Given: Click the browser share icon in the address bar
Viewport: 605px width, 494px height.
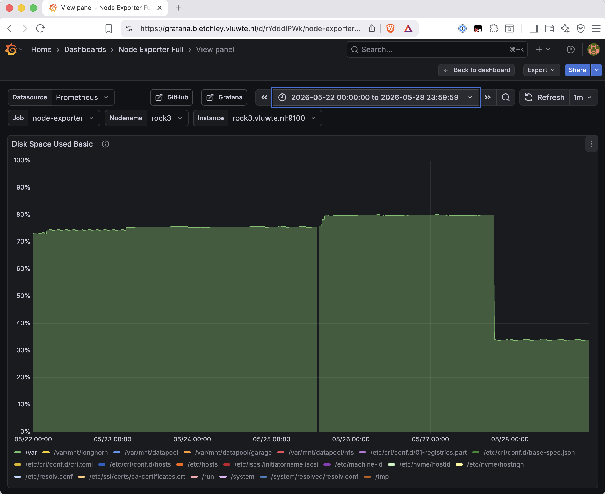Looking at the screenshot, I should (372, 28).
